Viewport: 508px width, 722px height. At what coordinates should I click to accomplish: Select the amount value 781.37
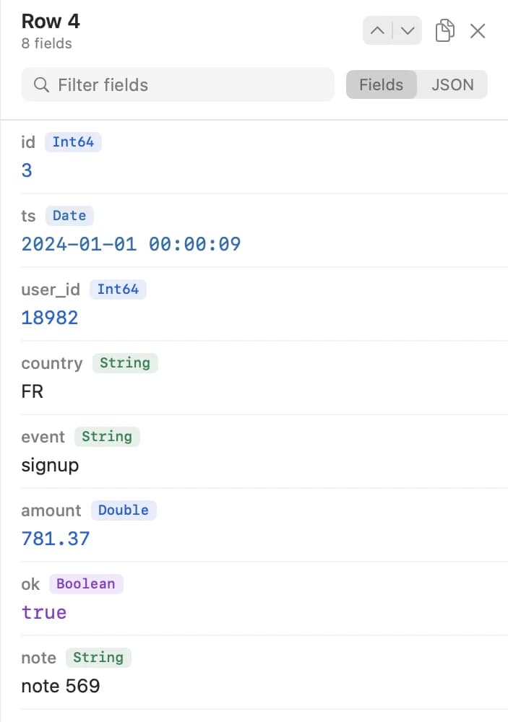point(56,539)
